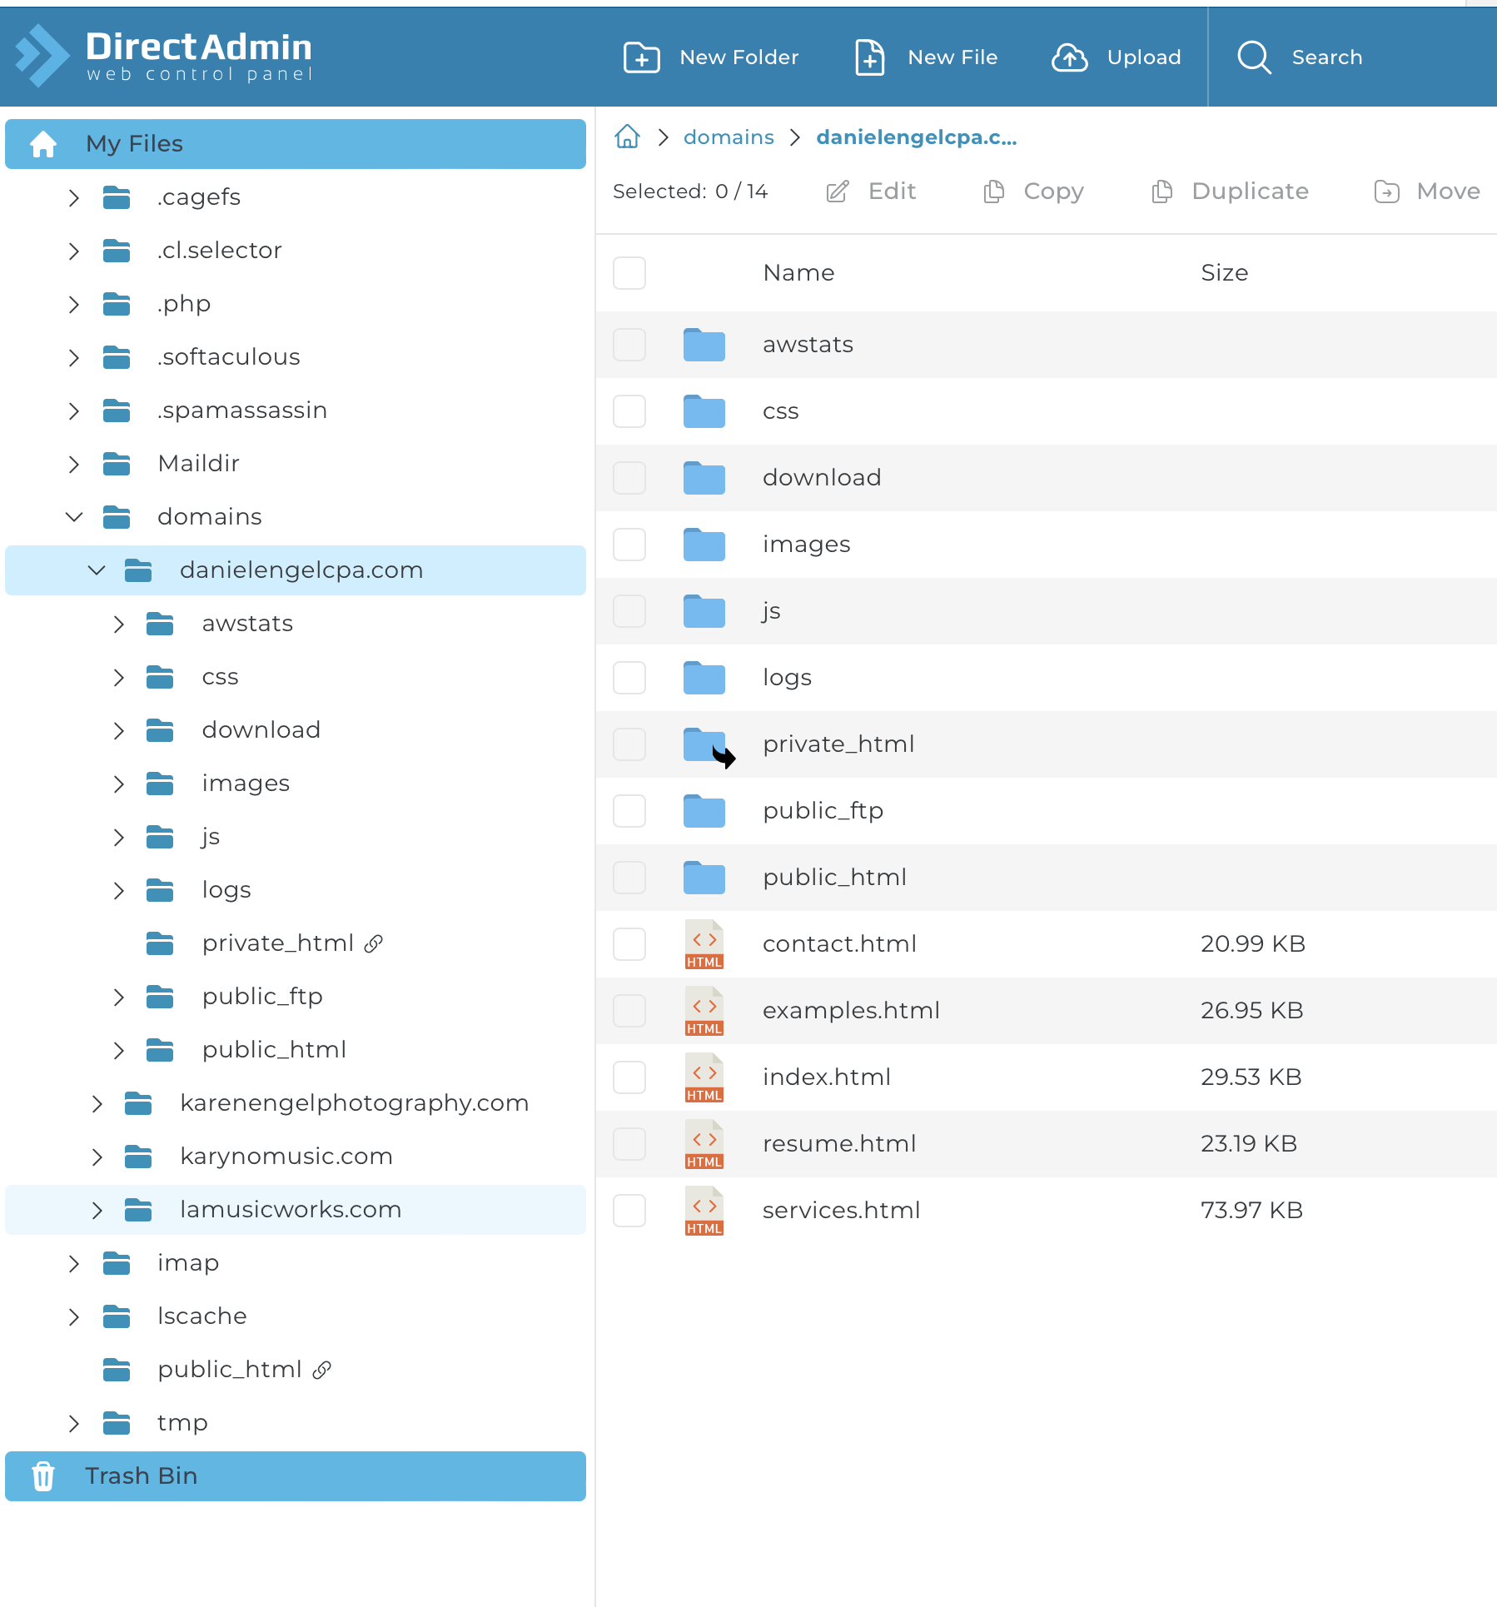1497x1607 pixels.
Task: Click the Duplicate icon in toolbar
Action: pos(1161,192)
